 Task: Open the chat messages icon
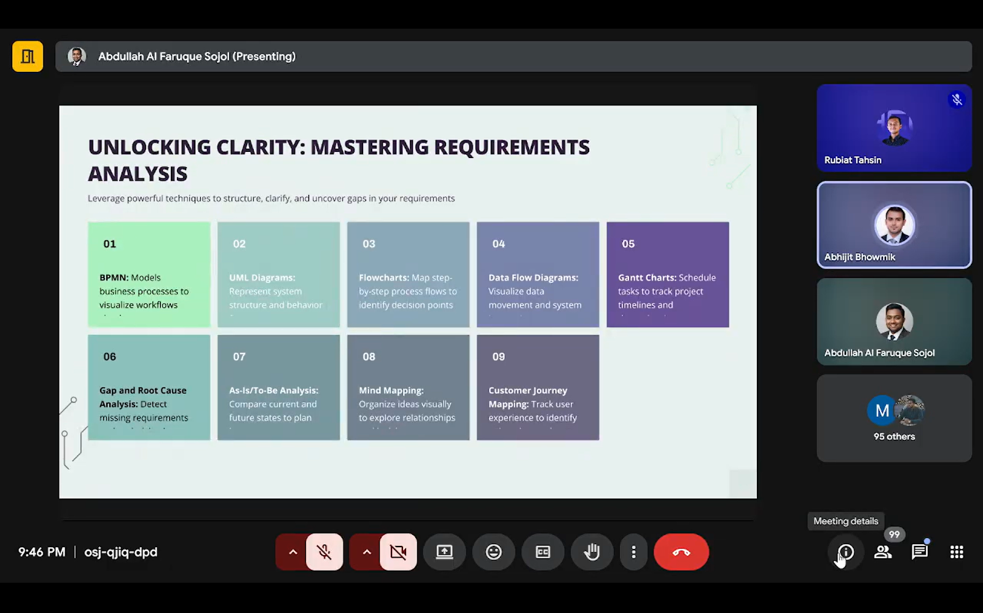pyautogui.click(x=920, y=552)
